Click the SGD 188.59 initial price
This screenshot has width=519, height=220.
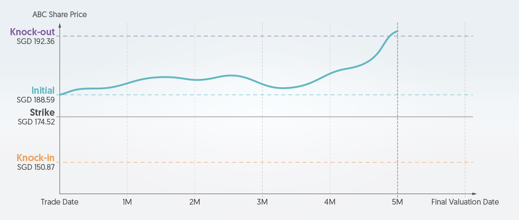(x=36, y=100)
